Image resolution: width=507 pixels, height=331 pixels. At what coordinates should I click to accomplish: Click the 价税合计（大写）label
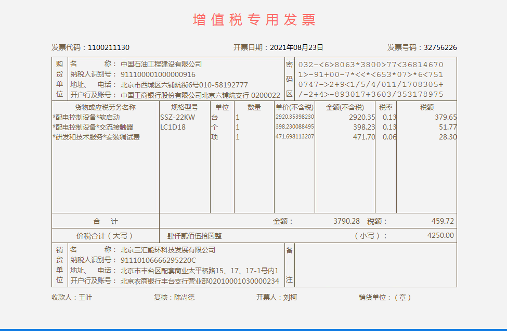(106, 236)
